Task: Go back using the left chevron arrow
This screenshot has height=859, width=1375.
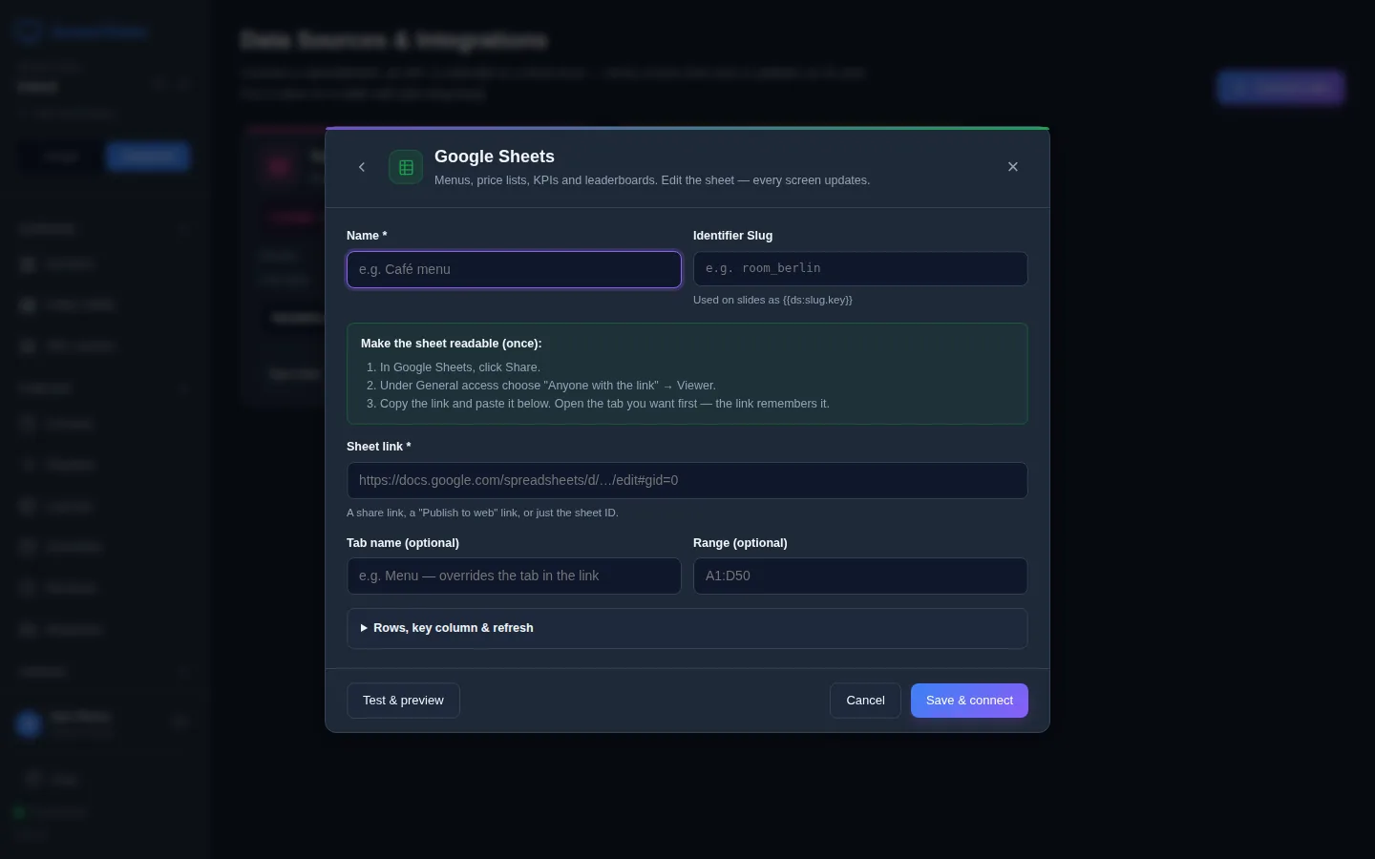Action: (362, 167)
